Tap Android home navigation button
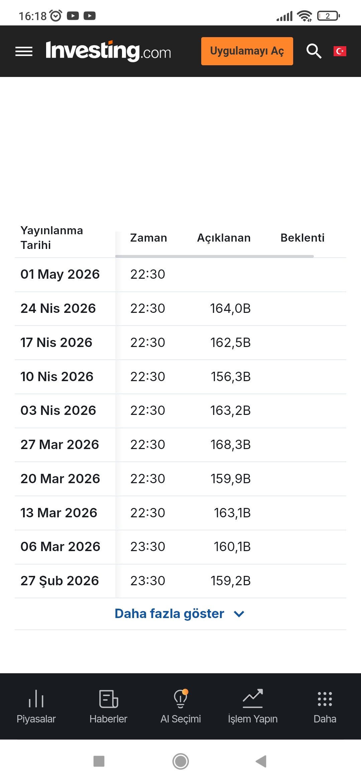This screenshot has height=783, width=361. coord(180,761)
